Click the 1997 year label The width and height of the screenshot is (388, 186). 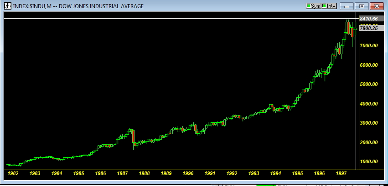(341, 173)
